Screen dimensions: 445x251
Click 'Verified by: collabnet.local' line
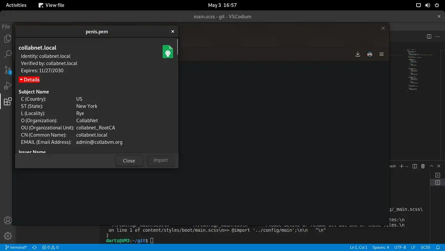pyautogui.click(x=49, y=63)
